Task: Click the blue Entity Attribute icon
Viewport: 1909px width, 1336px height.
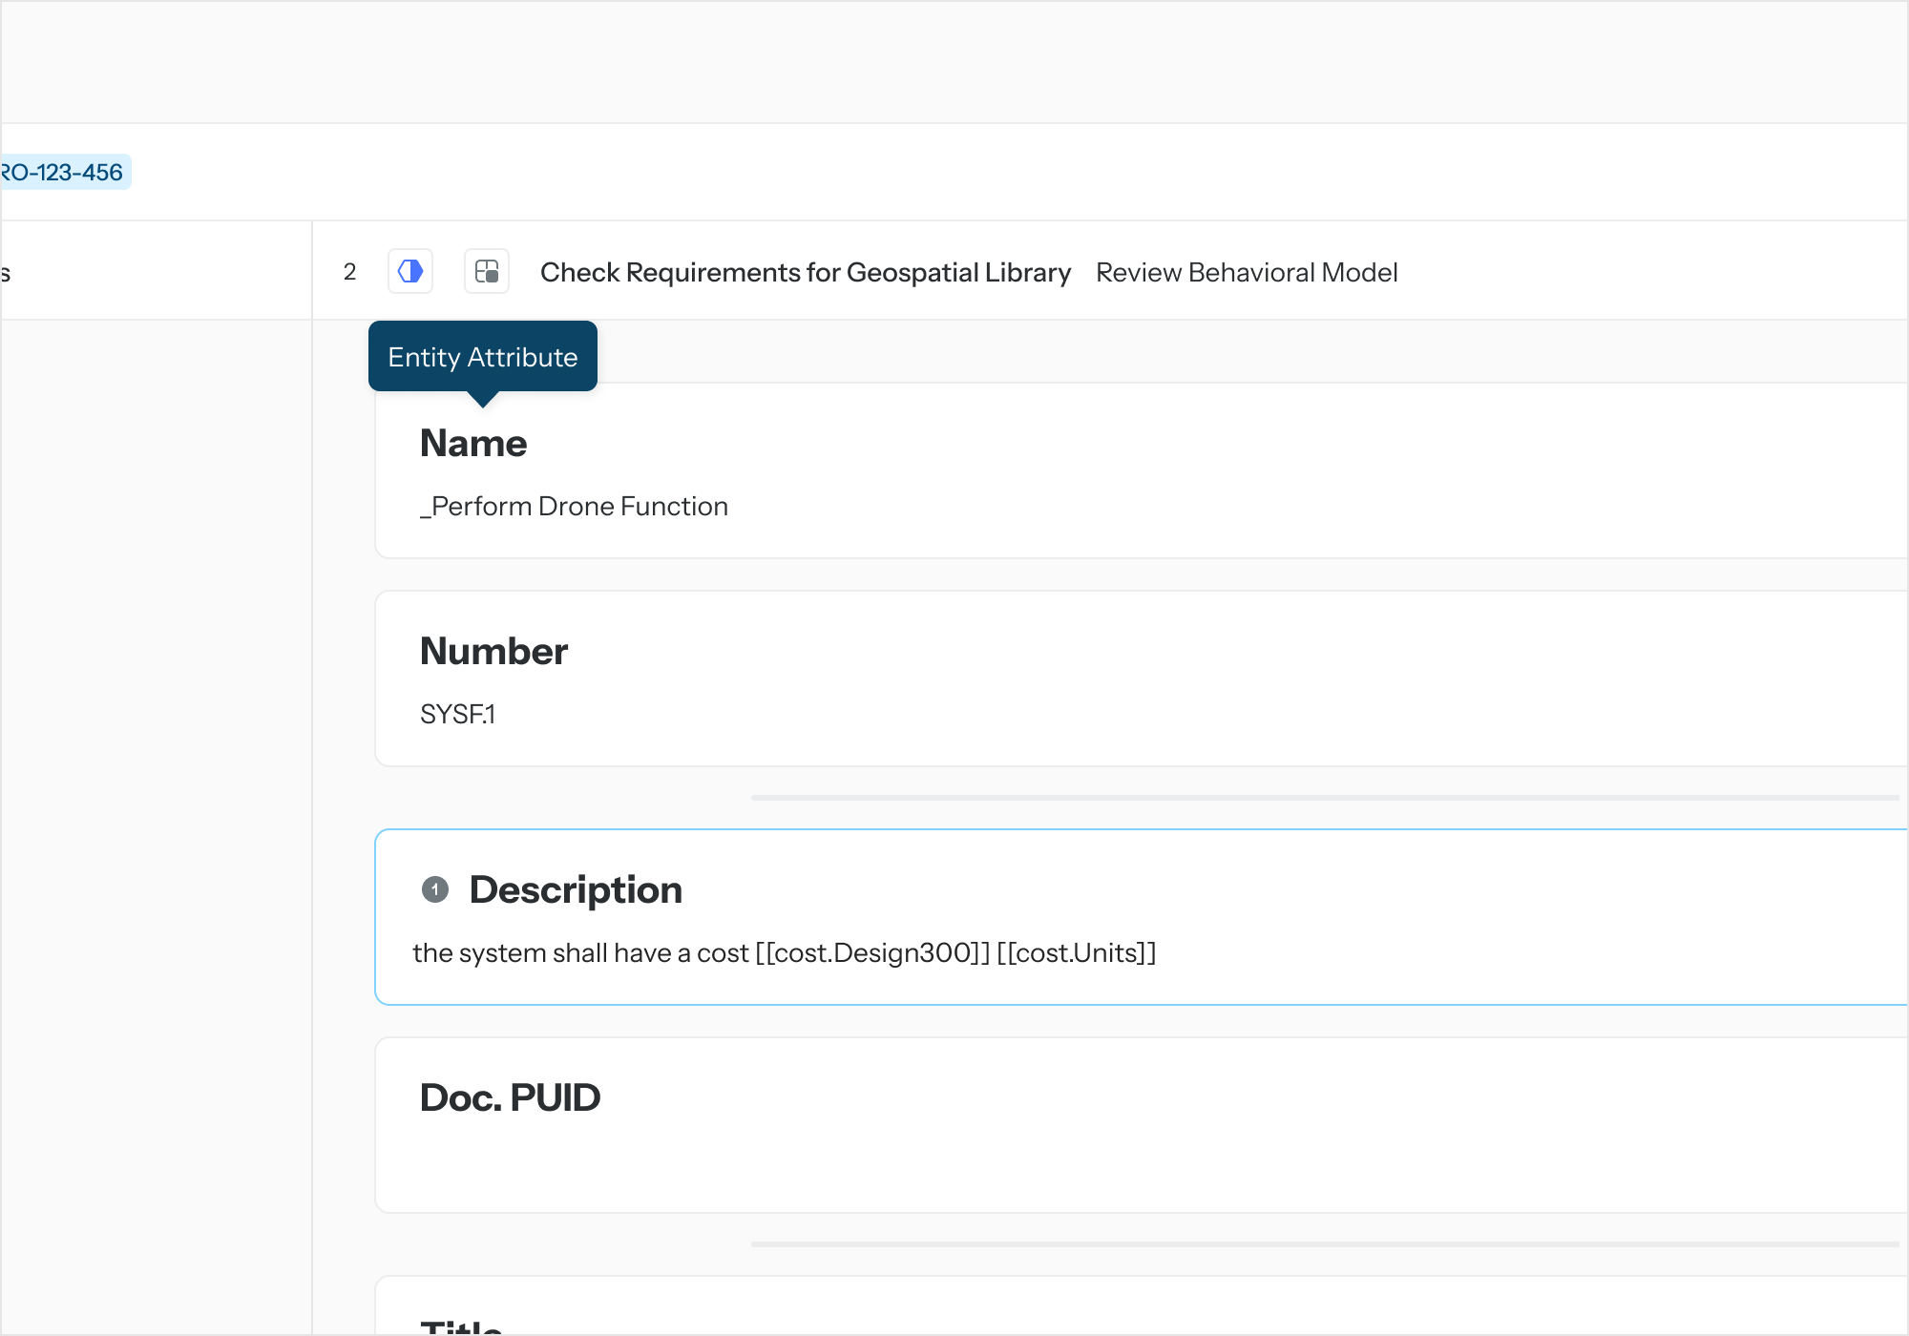Action: [x=410, y=272]
